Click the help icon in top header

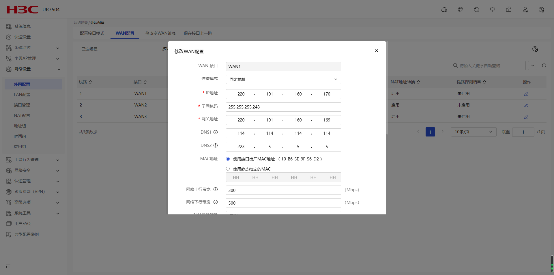[541, 10]
